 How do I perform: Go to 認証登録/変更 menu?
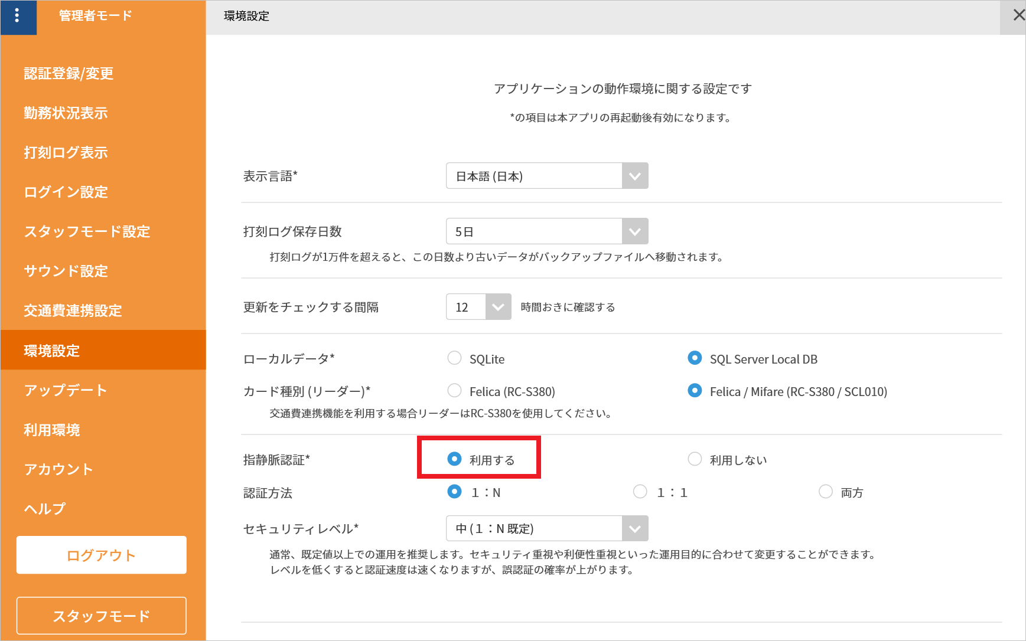click(x=69, y=73)
